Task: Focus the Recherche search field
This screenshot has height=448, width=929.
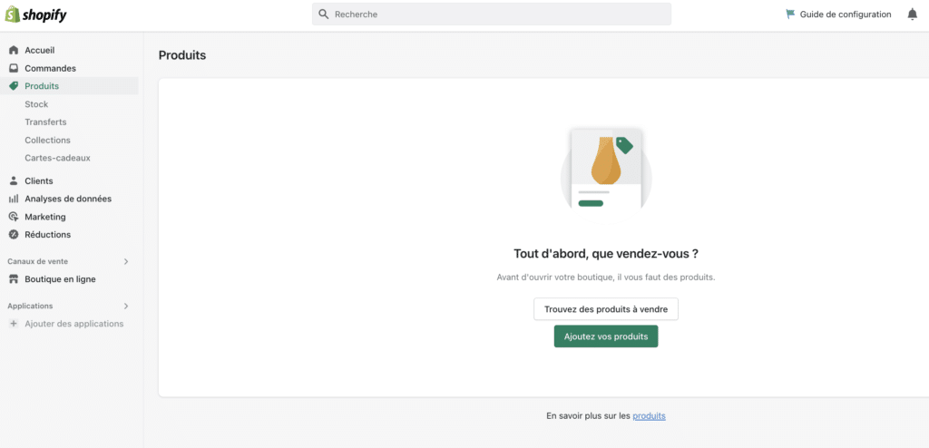Action: (x=499, y=15)
